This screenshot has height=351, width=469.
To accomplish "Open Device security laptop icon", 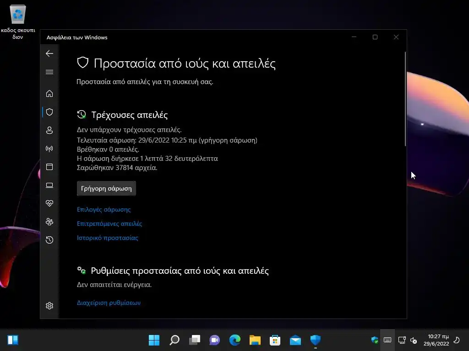I will coord(49,186).
